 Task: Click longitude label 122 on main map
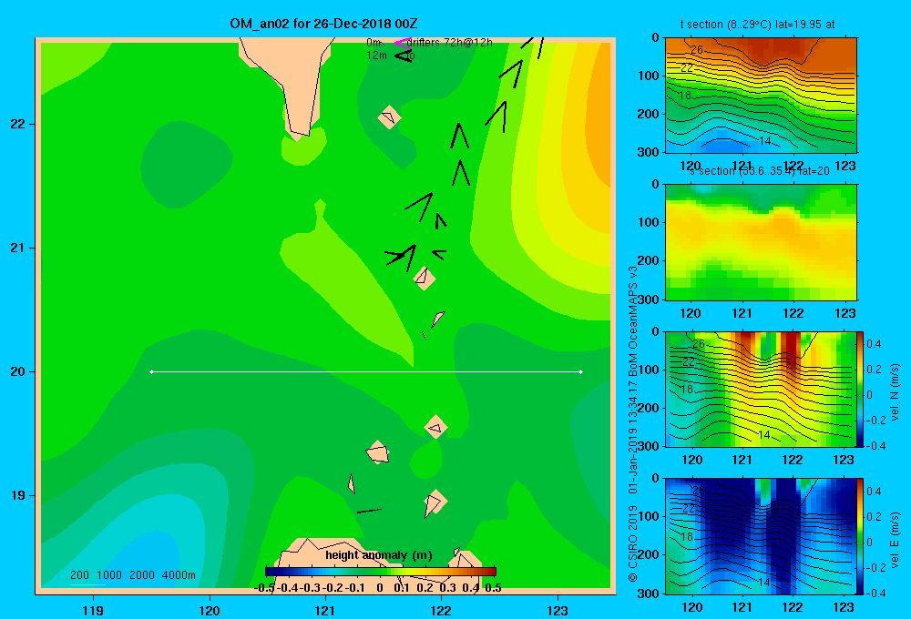(x=442, y=610)
